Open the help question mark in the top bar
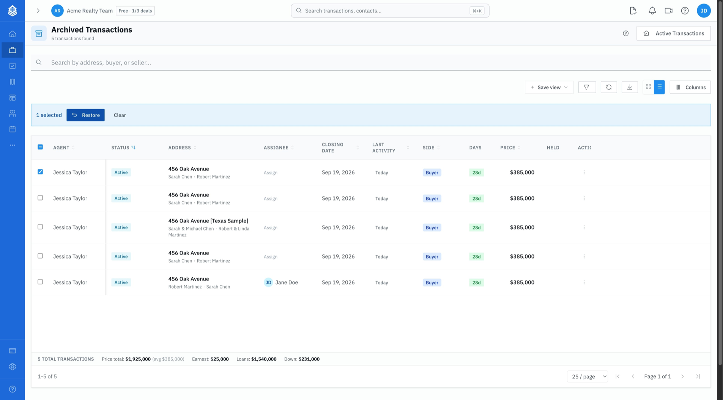This screenshot has width=723, height=400. tap(685, 11)
